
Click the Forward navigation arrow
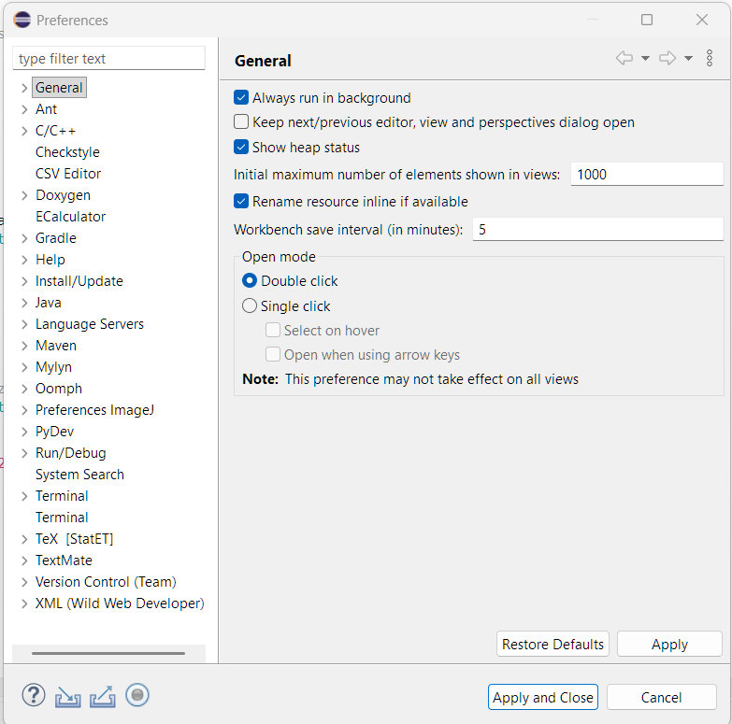pos(667,59)
